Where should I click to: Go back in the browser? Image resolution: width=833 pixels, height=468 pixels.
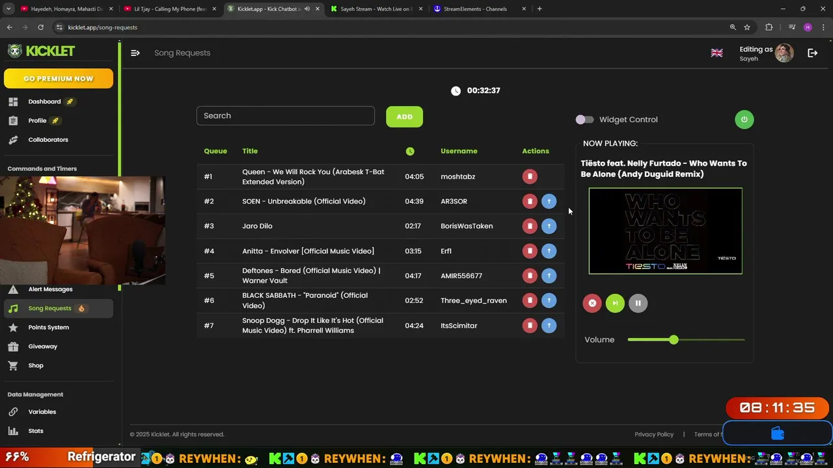(10, 27)
